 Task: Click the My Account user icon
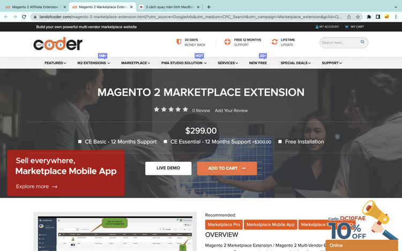[x=317, y=27]
